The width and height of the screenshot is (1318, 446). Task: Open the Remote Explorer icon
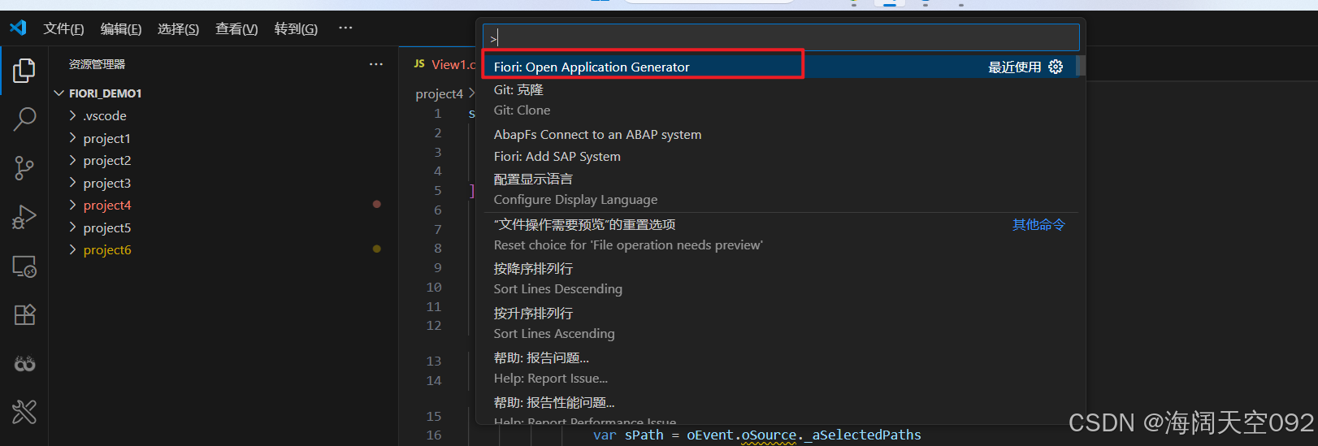click(x=24, y=266)
